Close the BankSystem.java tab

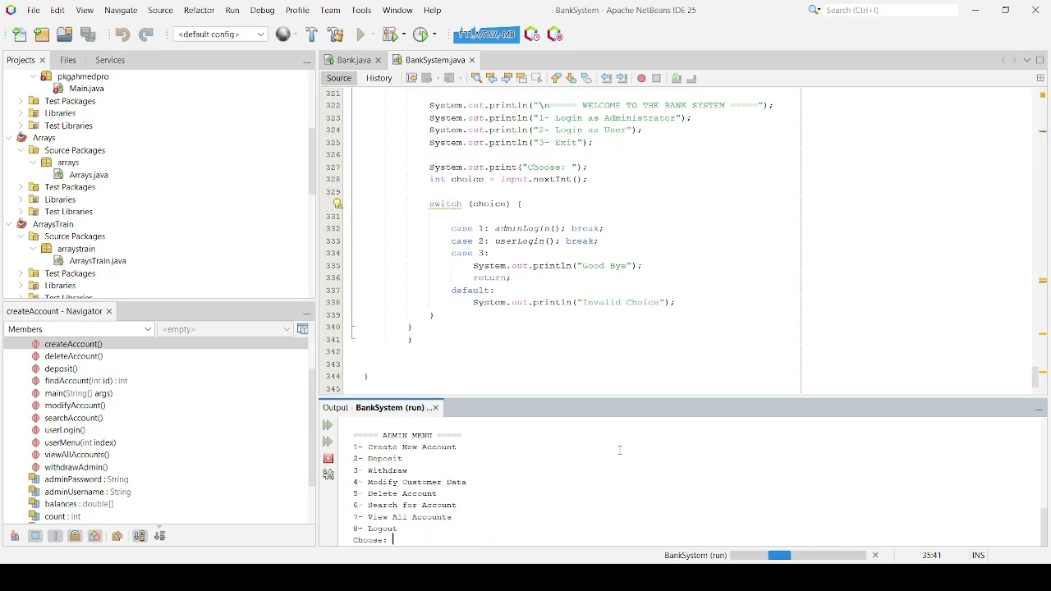[472, 60]
